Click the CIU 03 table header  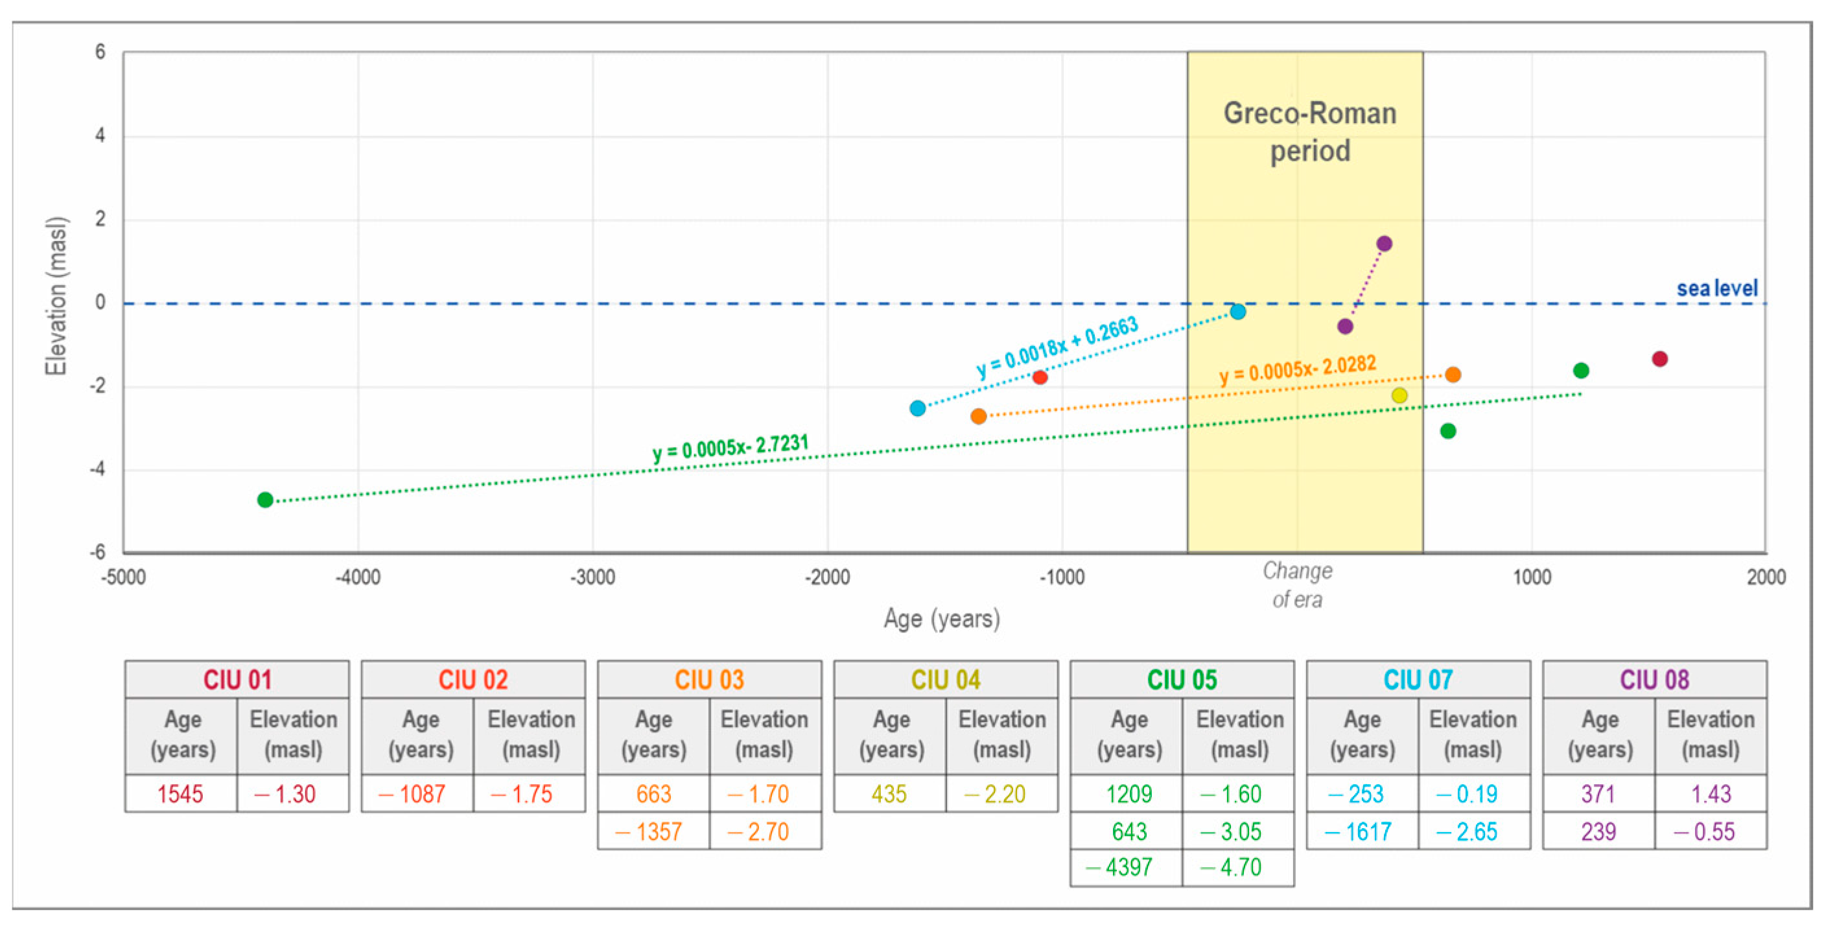click(710, 680)
